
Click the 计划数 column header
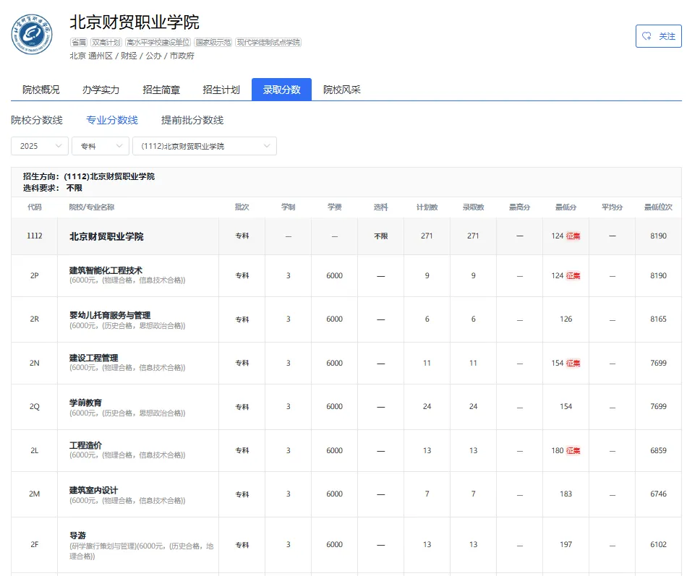(x=427, y=207)
